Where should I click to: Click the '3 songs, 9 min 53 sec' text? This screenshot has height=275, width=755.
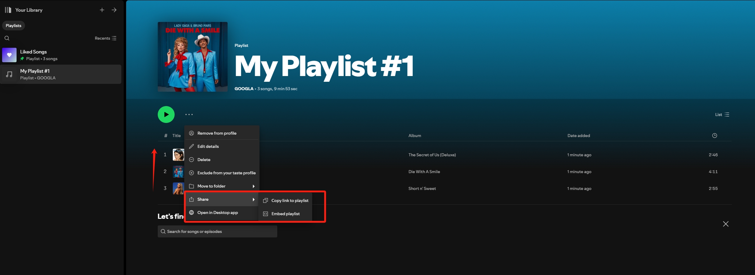pos(277,89)
